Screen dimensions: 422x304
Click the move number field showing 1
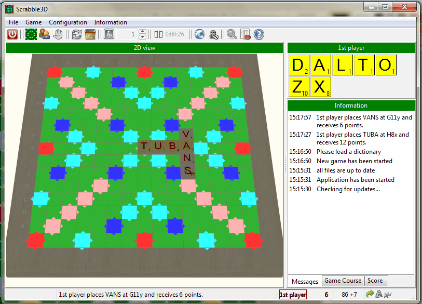(127, 34)
